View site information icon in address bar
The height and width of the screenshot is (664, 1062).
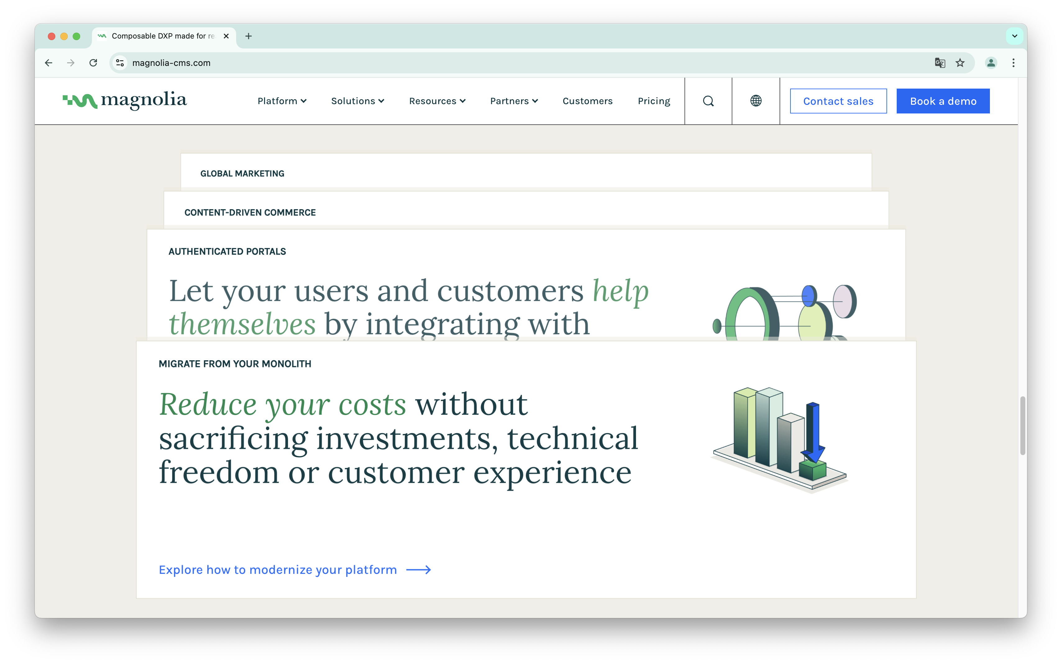click(x=120, y=63)
